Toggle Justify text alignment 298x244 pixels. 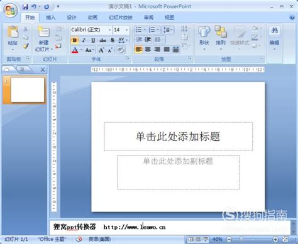(167, 50)
